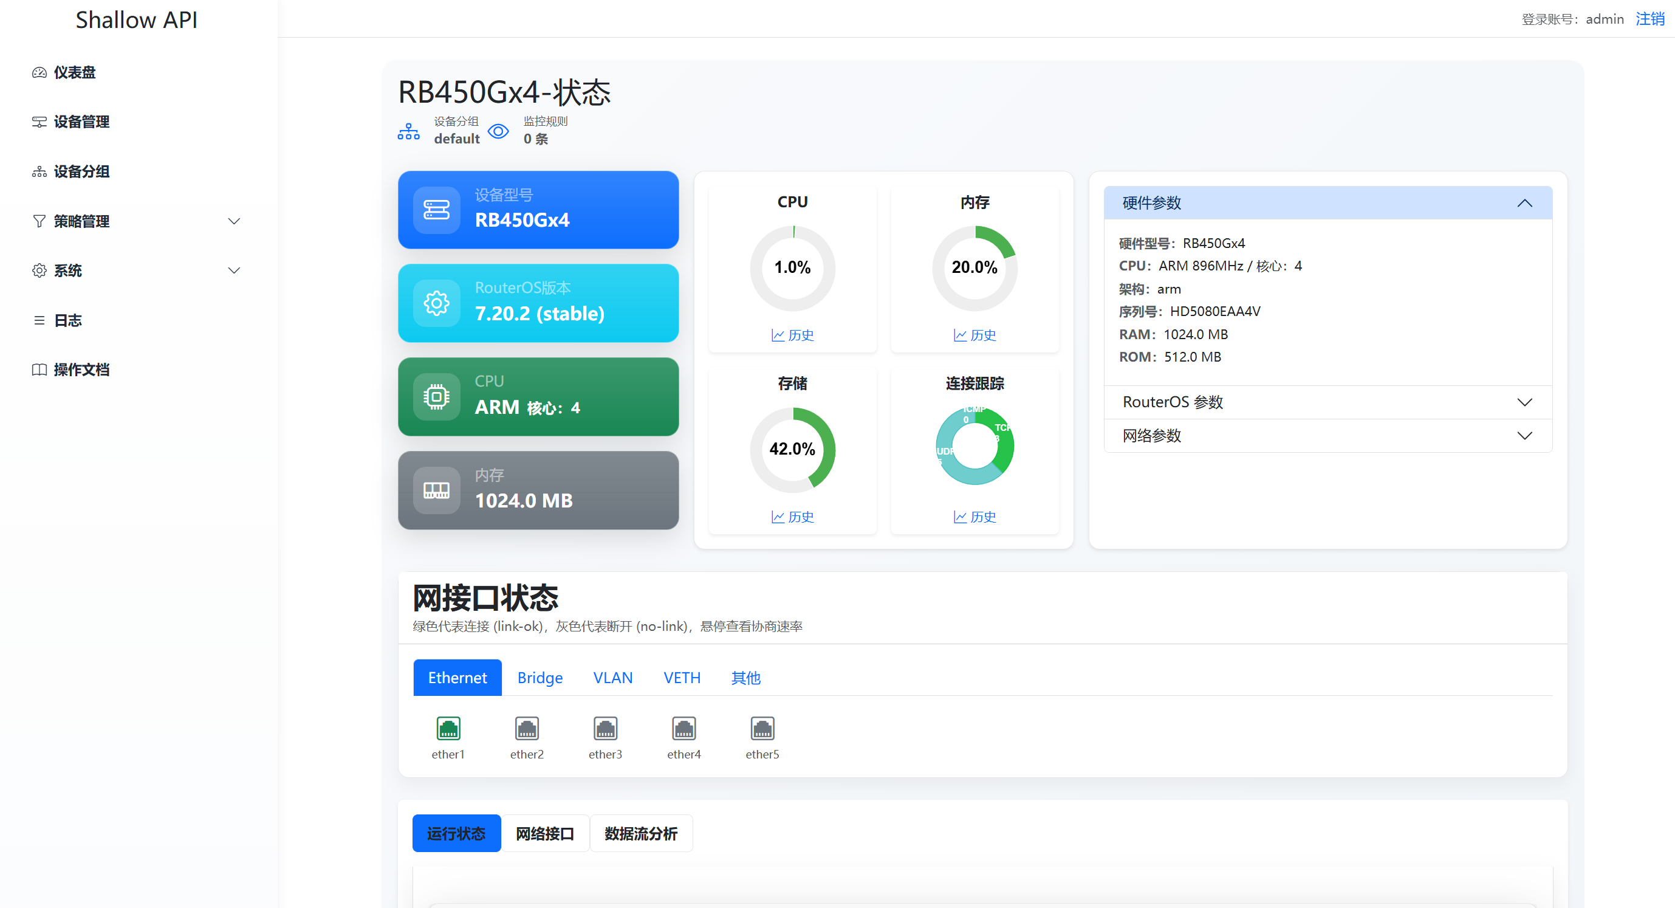
Task: Open 设备管理 in the sidebar
Action: [81, 122]
